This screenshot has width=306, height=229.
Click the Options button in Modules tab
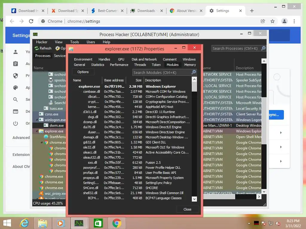(83, 72)
